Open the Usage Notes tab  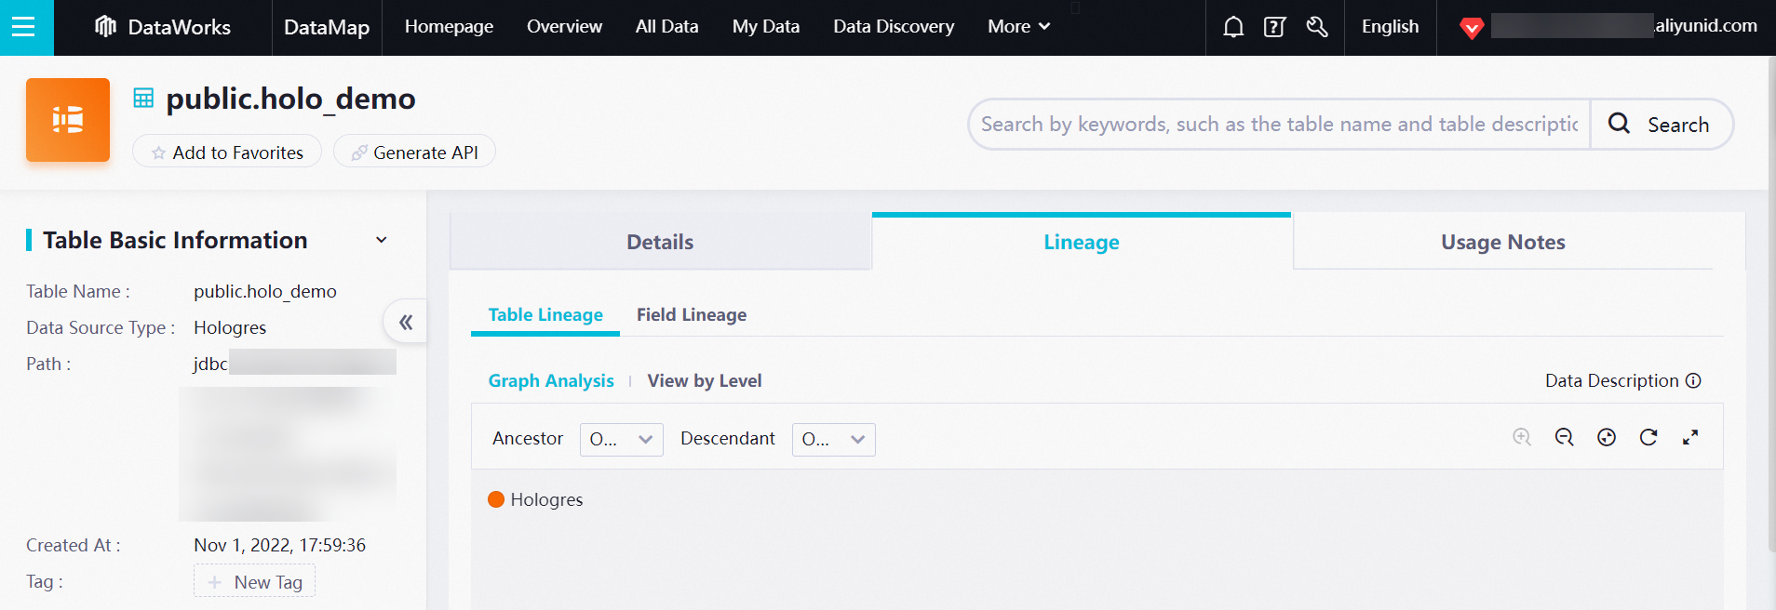tap(1503, 242)
